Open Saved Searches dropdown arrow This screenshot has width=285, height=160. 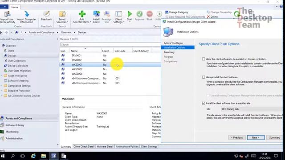68,22
